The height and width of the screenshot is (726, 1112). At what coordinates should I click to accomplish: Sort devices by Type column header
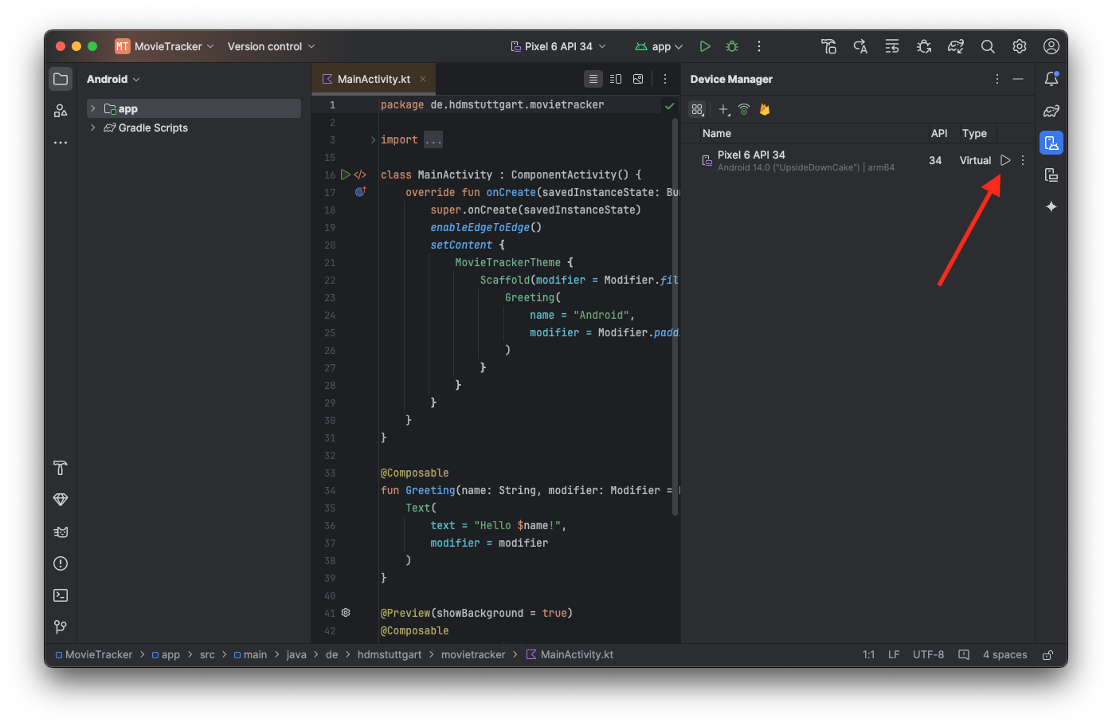[x=974, y=133]
